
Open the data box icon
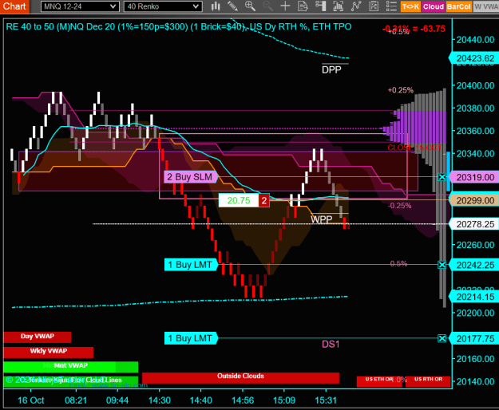pyautogui.click(x=303, y=6)
